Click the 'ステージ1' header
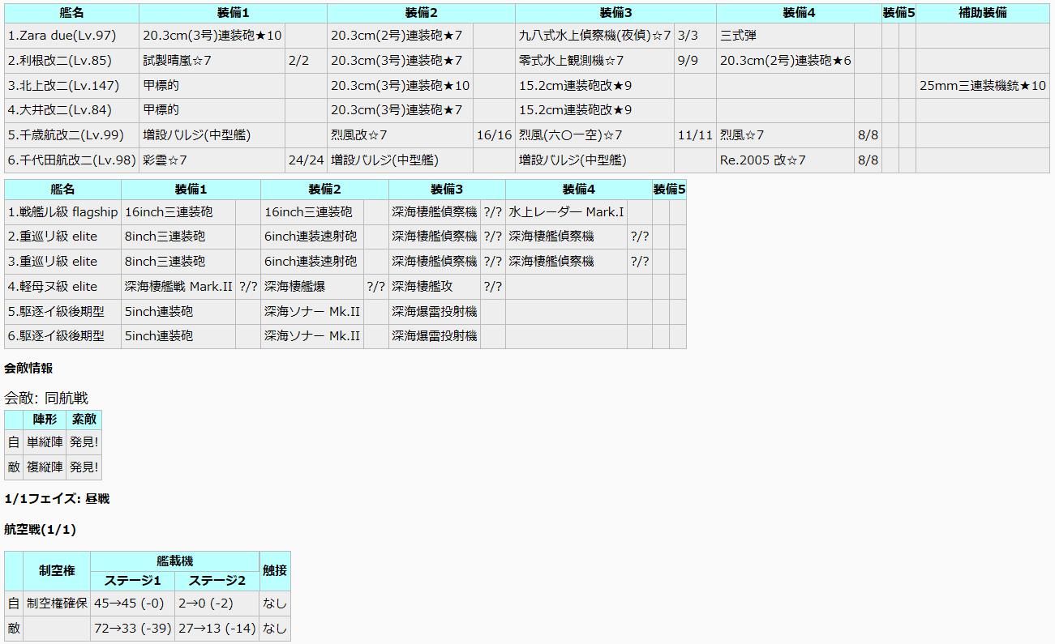The height and width of the screenshot is (644, 1055). tap(132, 581)
